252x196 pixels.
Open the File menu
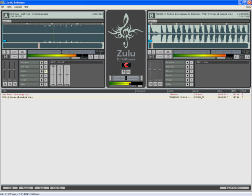coord(3,7)
